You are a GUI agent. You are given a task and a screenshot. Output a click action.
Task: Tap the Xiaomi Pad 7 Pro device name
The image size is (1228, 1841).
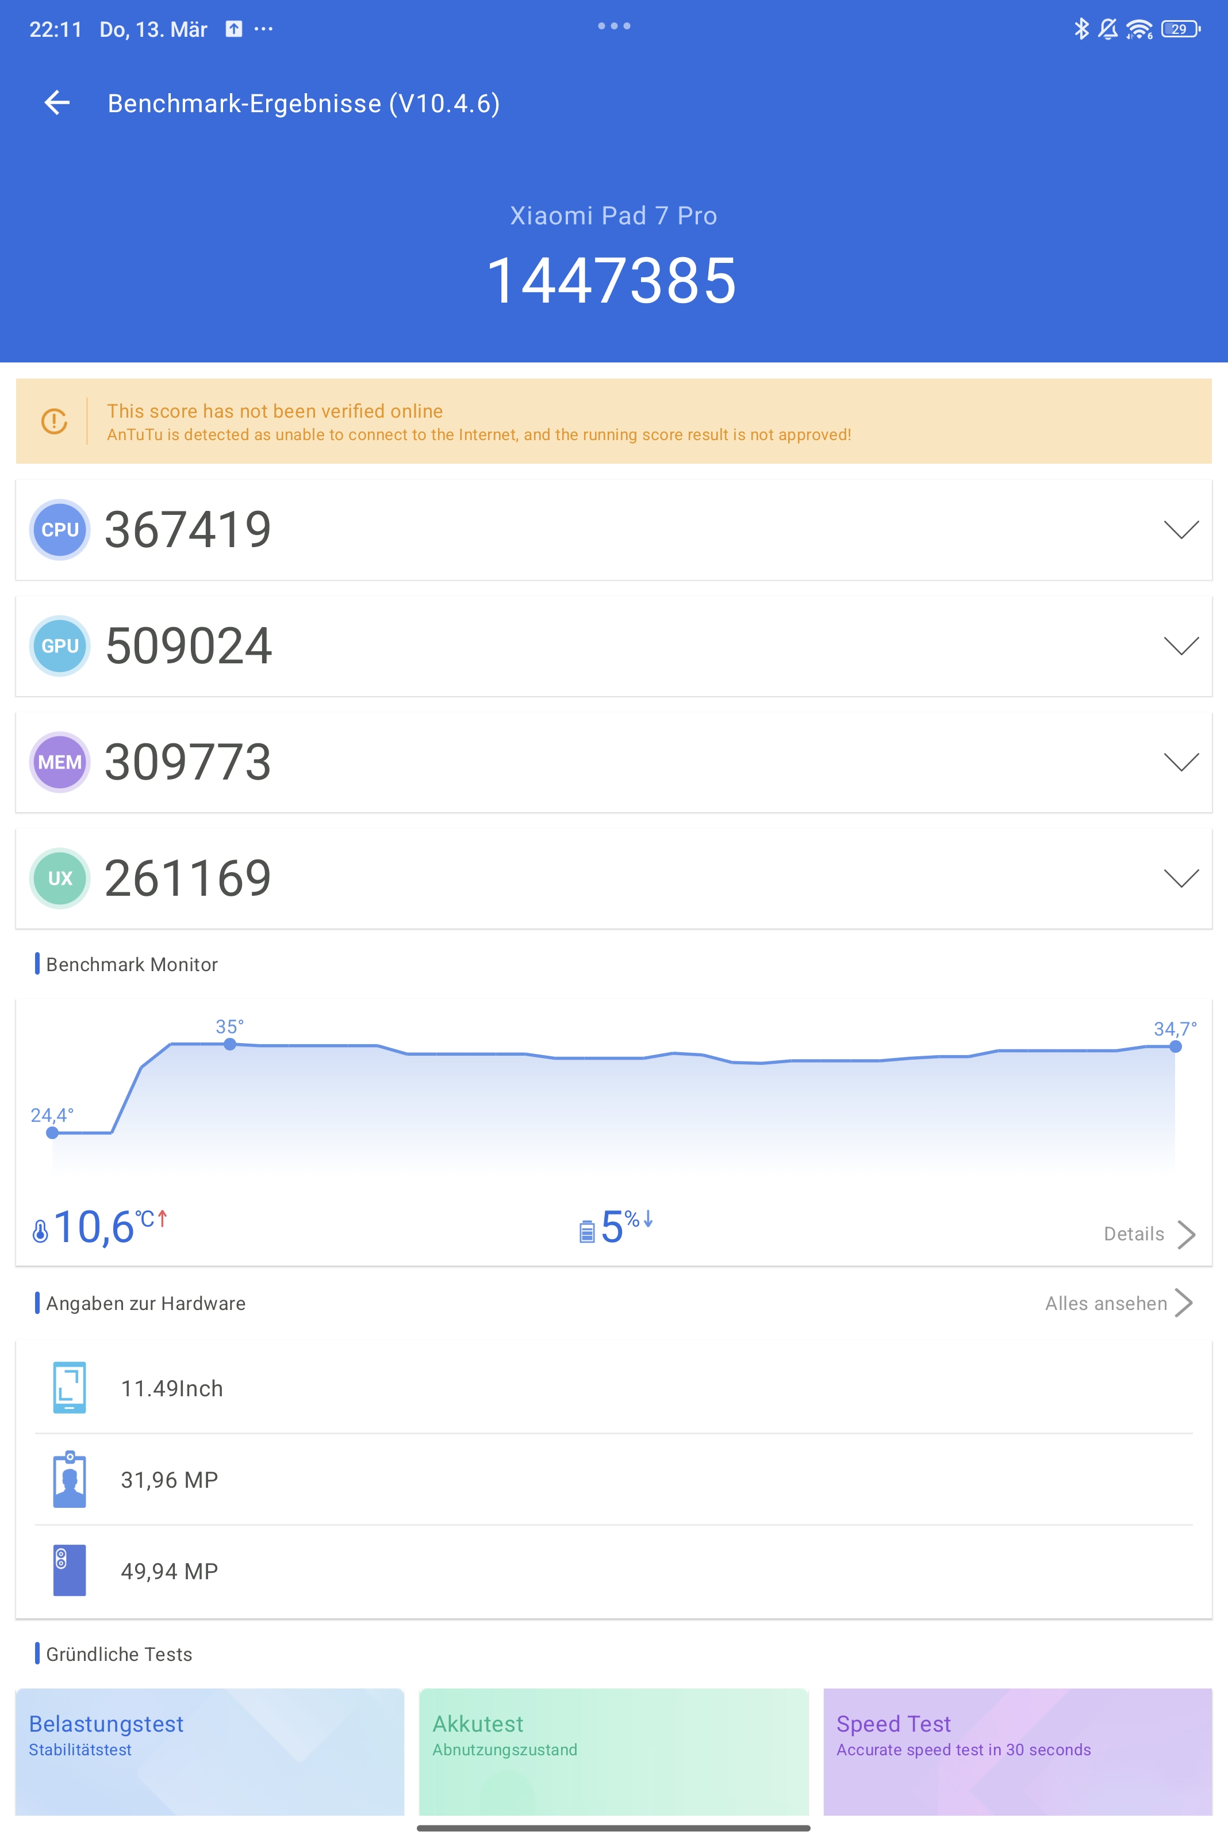(x=614, y=216)
